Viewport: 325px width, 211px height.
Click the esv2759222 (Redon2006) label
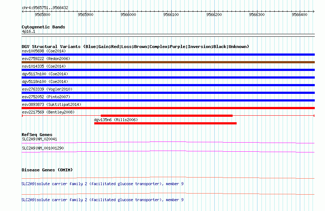46,59
